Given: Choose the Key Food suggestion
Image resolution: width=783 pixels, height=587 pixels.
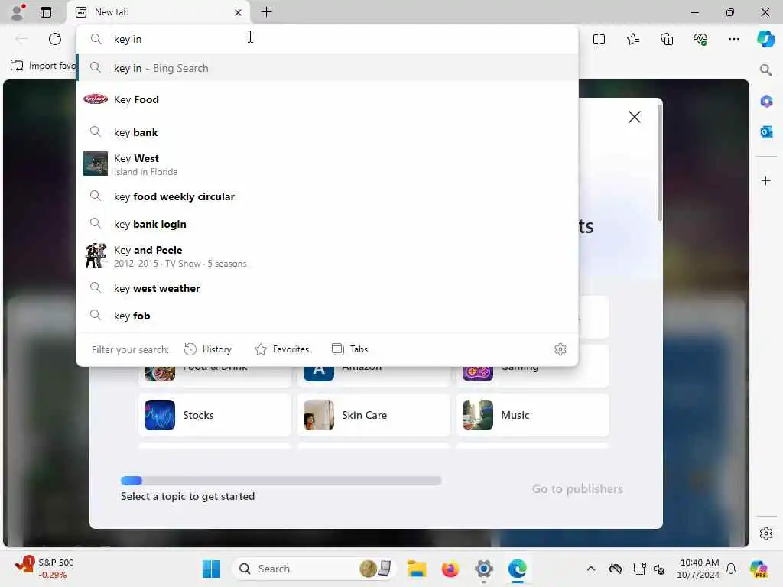Looking at the screenshot, I should [327, 99].
